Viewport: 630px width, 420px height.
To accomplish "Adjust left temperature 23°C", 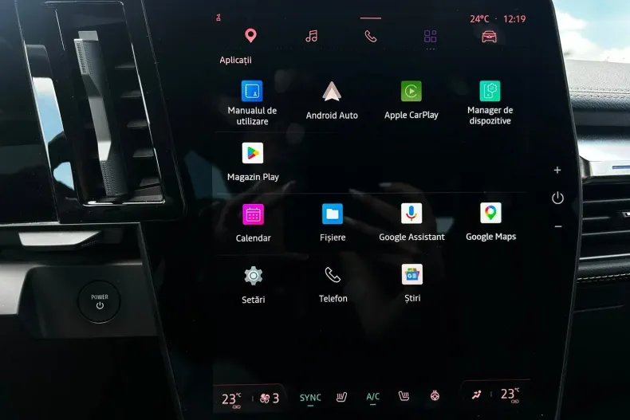I will point(231,398).
